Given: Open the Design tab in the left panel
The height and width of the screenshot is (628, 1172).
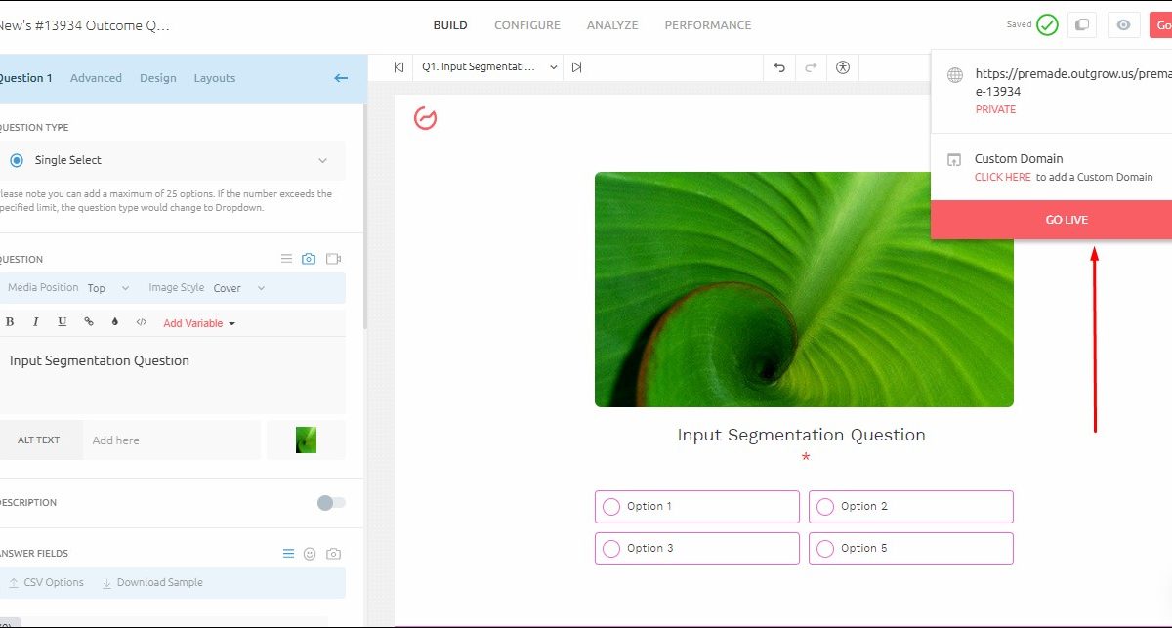Looking at the screenshot, I should pos(157,78).
